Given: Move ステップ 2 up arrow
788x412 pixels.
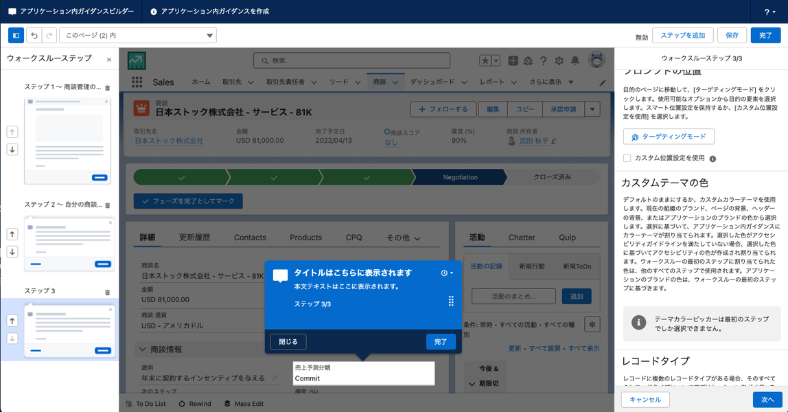Looking at the screenshot, I should [12, 234].
